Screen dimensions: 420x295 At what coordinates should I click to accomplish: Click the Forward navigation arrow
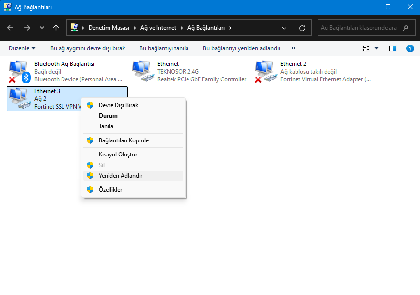(x=27, y=28)
